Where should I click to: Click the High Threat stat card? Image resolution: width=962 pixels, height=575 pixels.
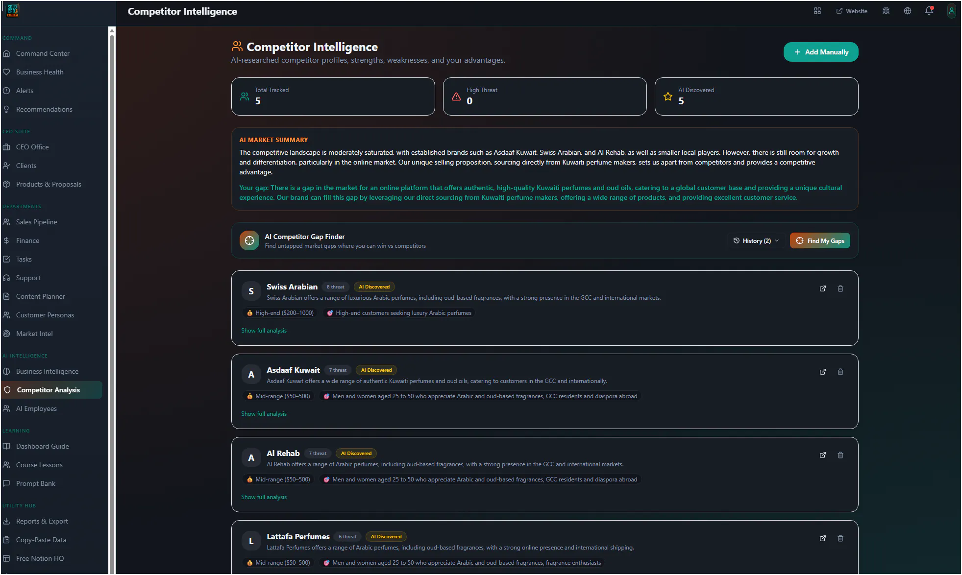[545, 96]
